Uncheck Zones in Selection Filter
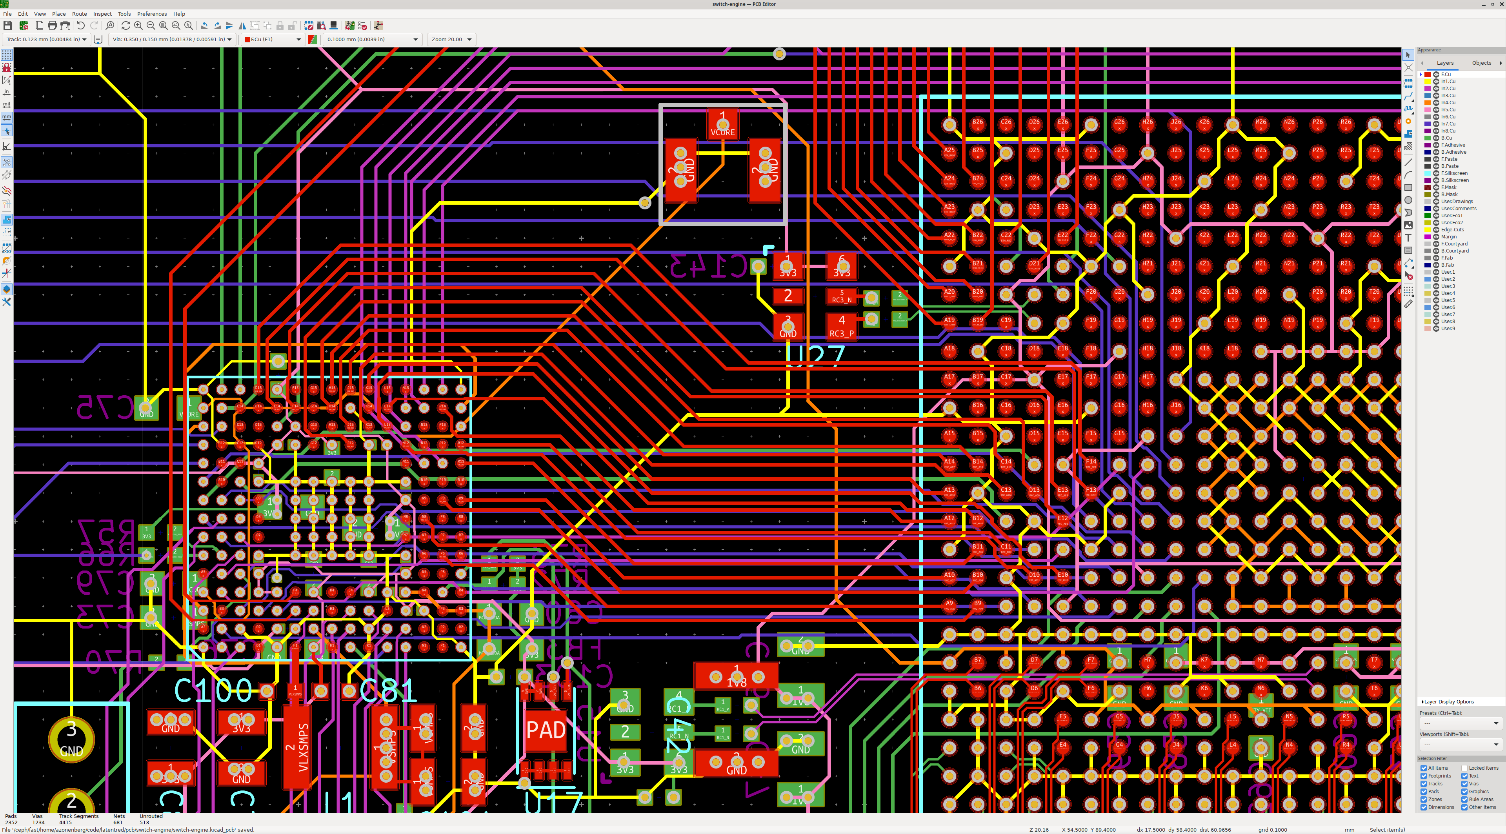1506x834 pixels. pyautogui.click(x=1424, y=799)
